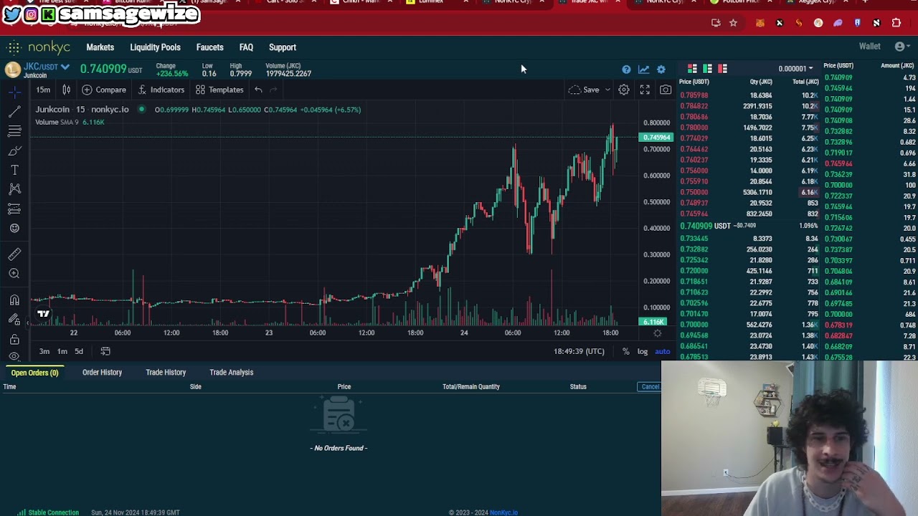
Task: Show both bids and asks order book view
Action: [692, 69]
